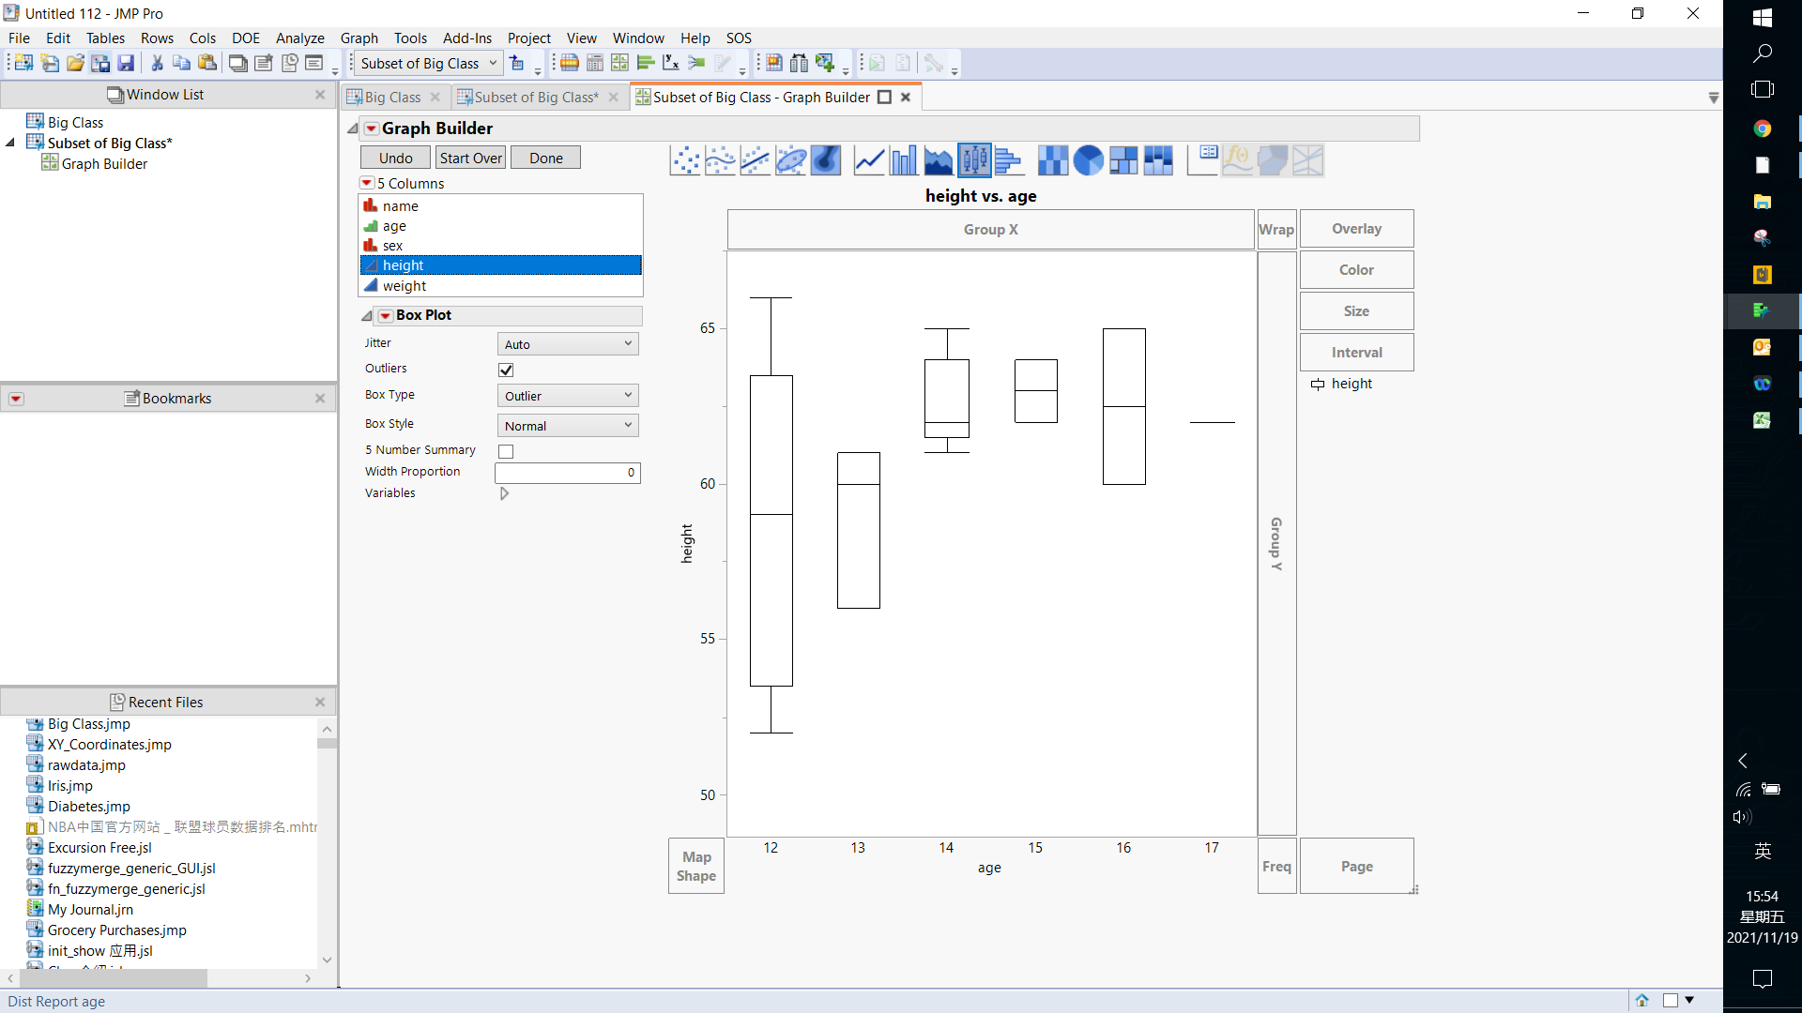The height and width of the screenshot is (1013, 1802).
Task: Click the Width Proportion input field
Action: (568, 473)
